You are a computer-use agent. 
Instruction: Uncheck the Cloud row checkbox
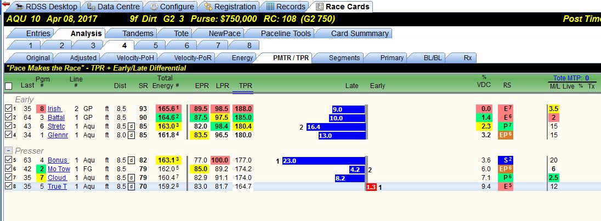(x=8, y=177)
